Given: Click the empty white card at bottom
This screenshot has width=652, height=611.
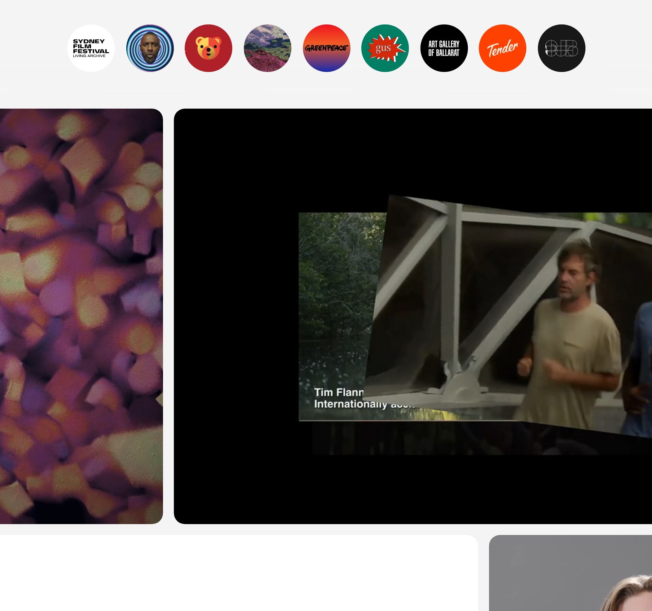Looking at the screenshot, I should pyautogui.click(x=238, y=574).
